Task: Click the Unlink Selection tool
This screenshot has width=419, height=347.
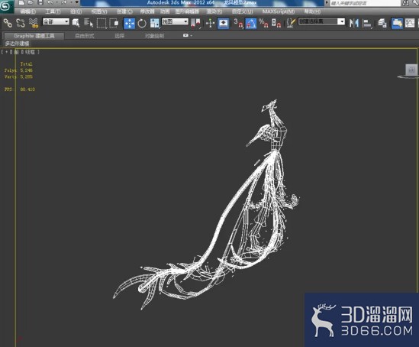Action: (x=21, y=23)
